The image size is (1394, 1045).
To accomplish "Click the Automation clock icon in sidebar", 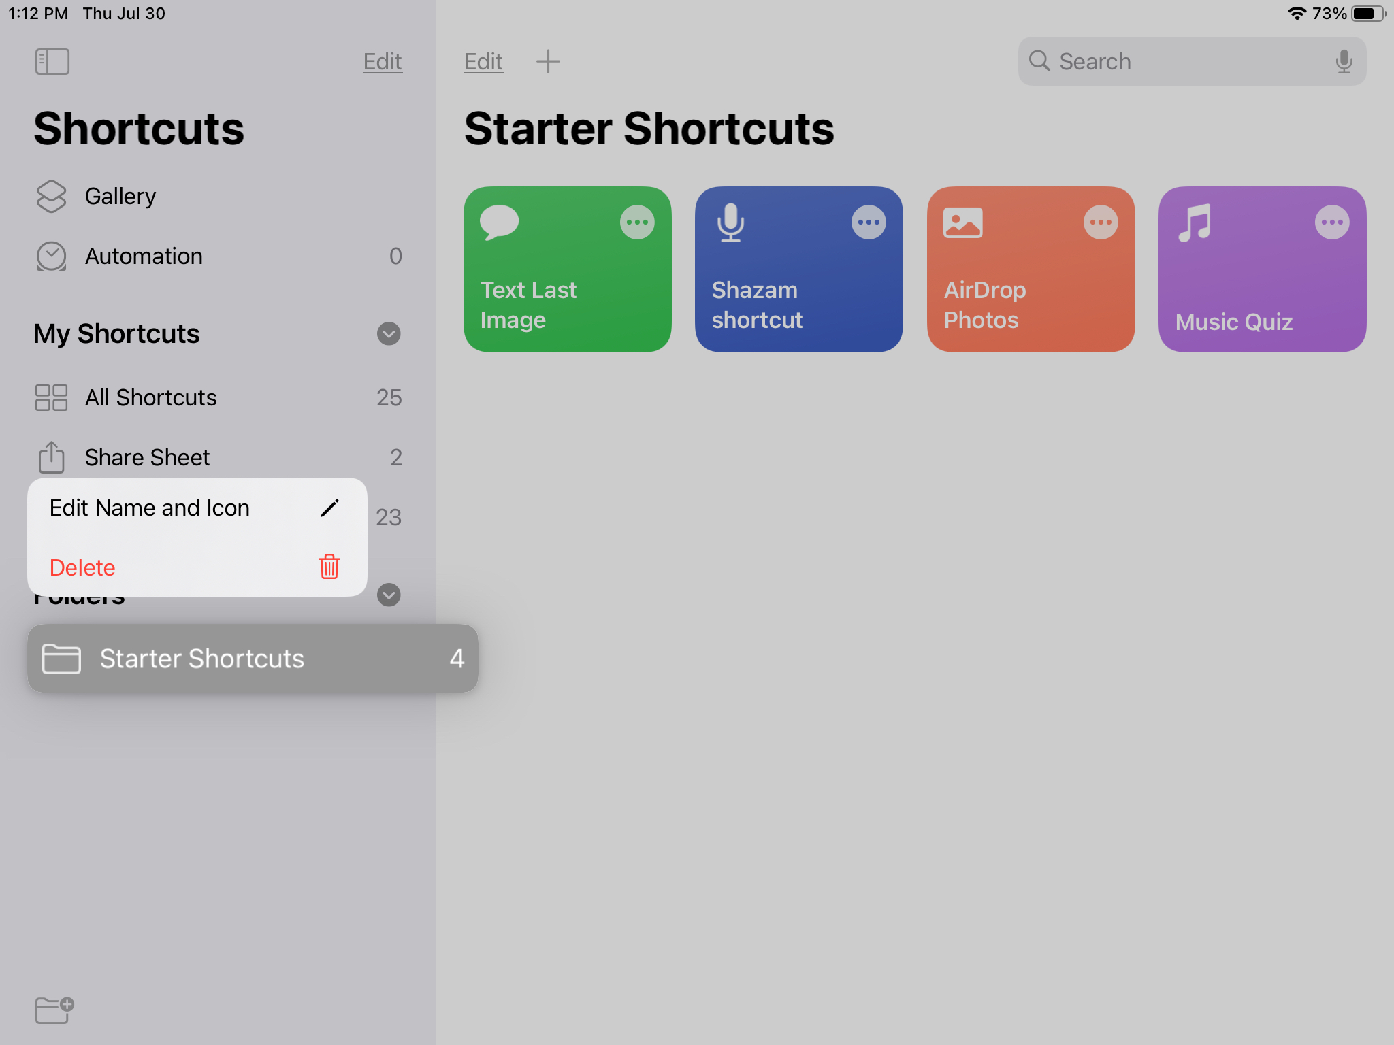I will 50,254.
